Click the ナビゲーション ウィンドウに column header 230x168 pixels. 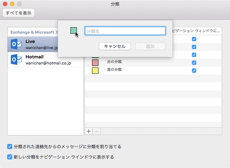click(x=196, y=31)
